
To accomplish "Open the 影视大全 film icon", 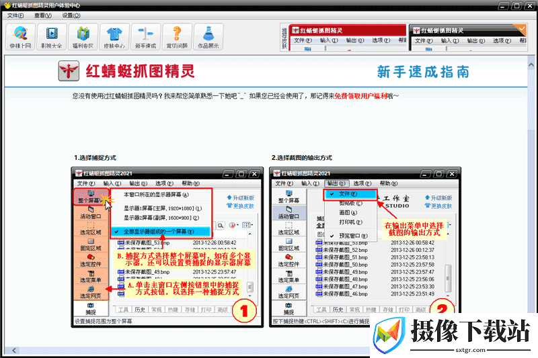I will (x=52, y=37).
